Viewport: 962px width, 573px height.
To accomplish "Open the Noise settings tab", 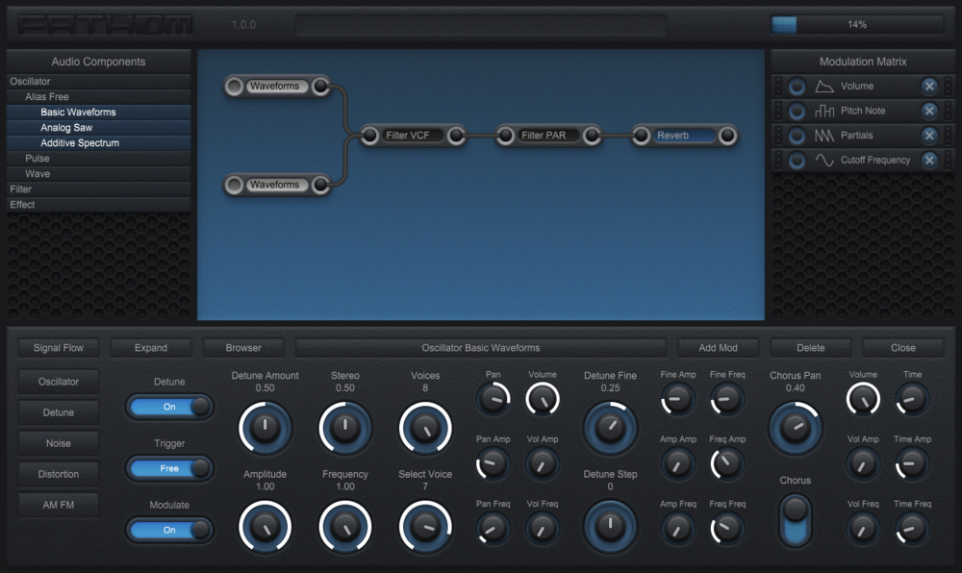I will tap(59, 443).
